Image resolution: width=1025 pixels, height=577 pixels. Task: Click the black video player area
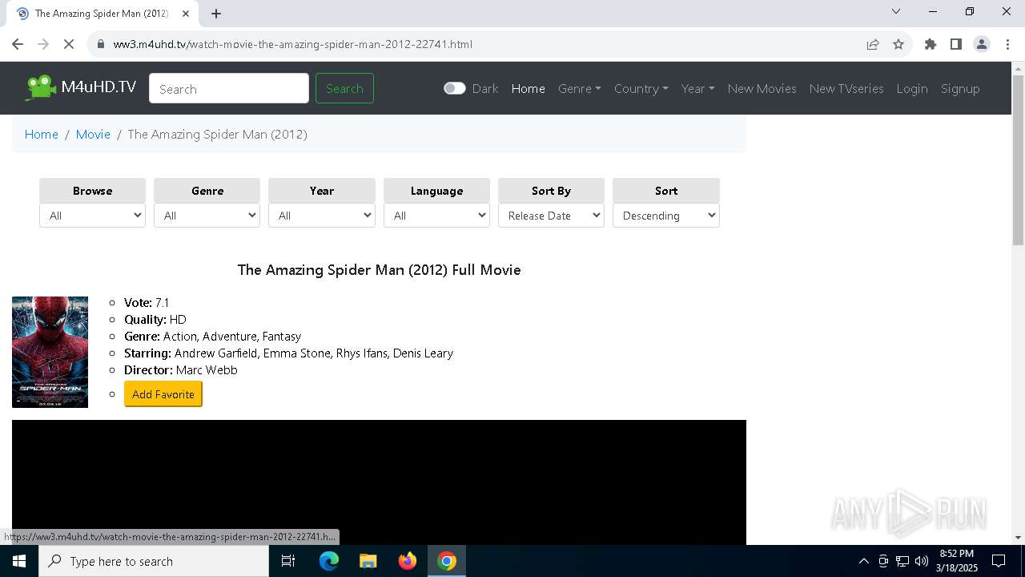(x=379, y=482)
